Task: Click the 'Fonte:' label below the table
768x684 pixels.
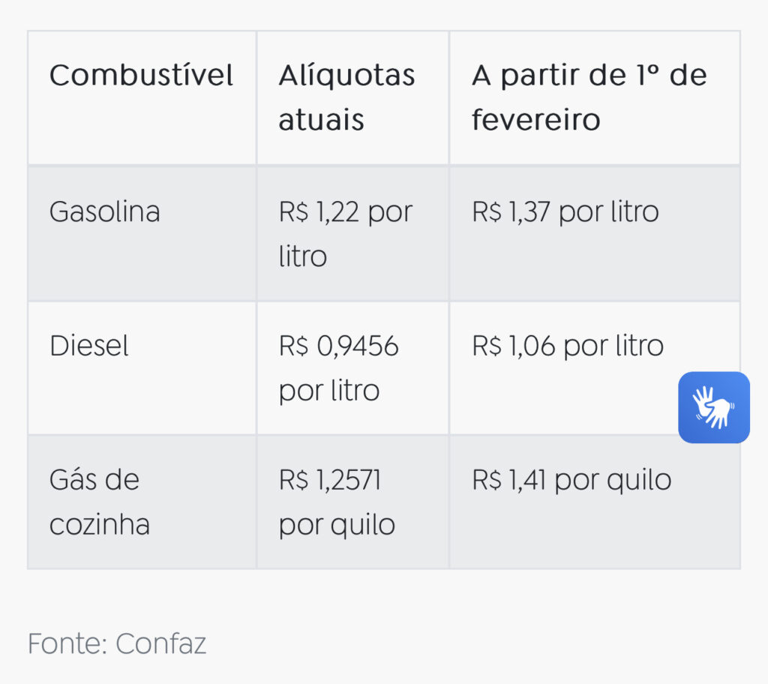Action: tap(67, 643)
